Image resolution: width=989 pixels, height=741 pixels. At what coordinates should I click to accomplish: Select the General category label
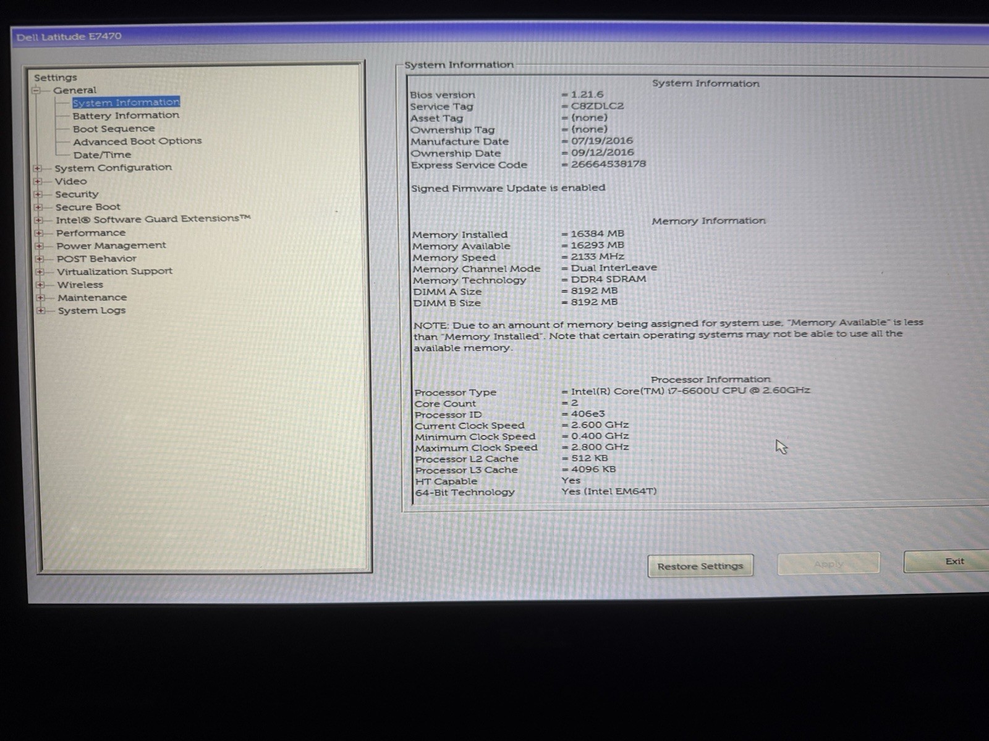pyautogui.click(x=75, y=90)
